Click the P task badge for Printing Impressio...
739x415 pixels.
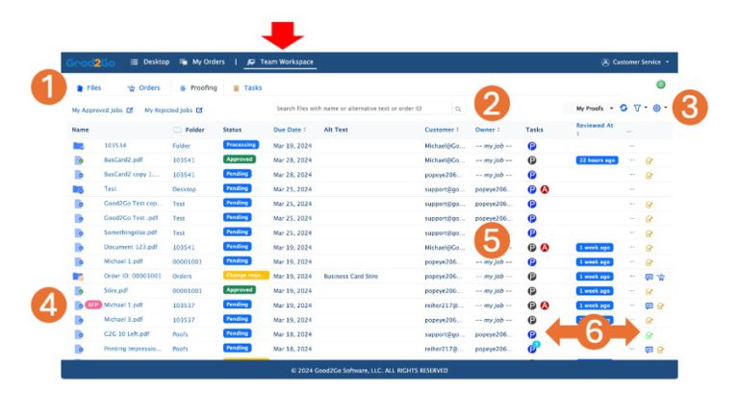point(532,349)
